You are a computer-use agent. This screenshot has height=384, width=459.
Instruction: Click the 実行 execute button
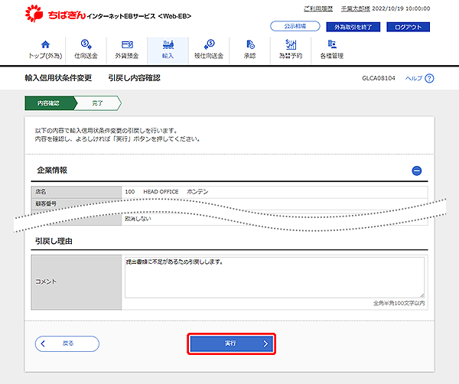[x=232, y=343]
